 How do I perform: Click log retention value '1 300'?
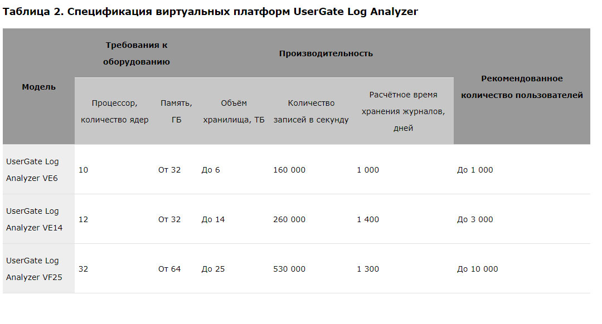pos(368,268)
